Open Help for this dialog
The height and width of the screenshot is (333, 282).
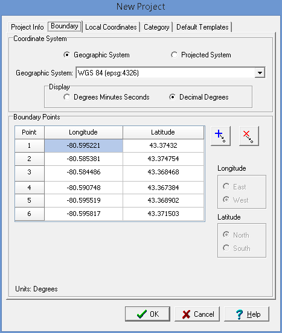point(246,314)
